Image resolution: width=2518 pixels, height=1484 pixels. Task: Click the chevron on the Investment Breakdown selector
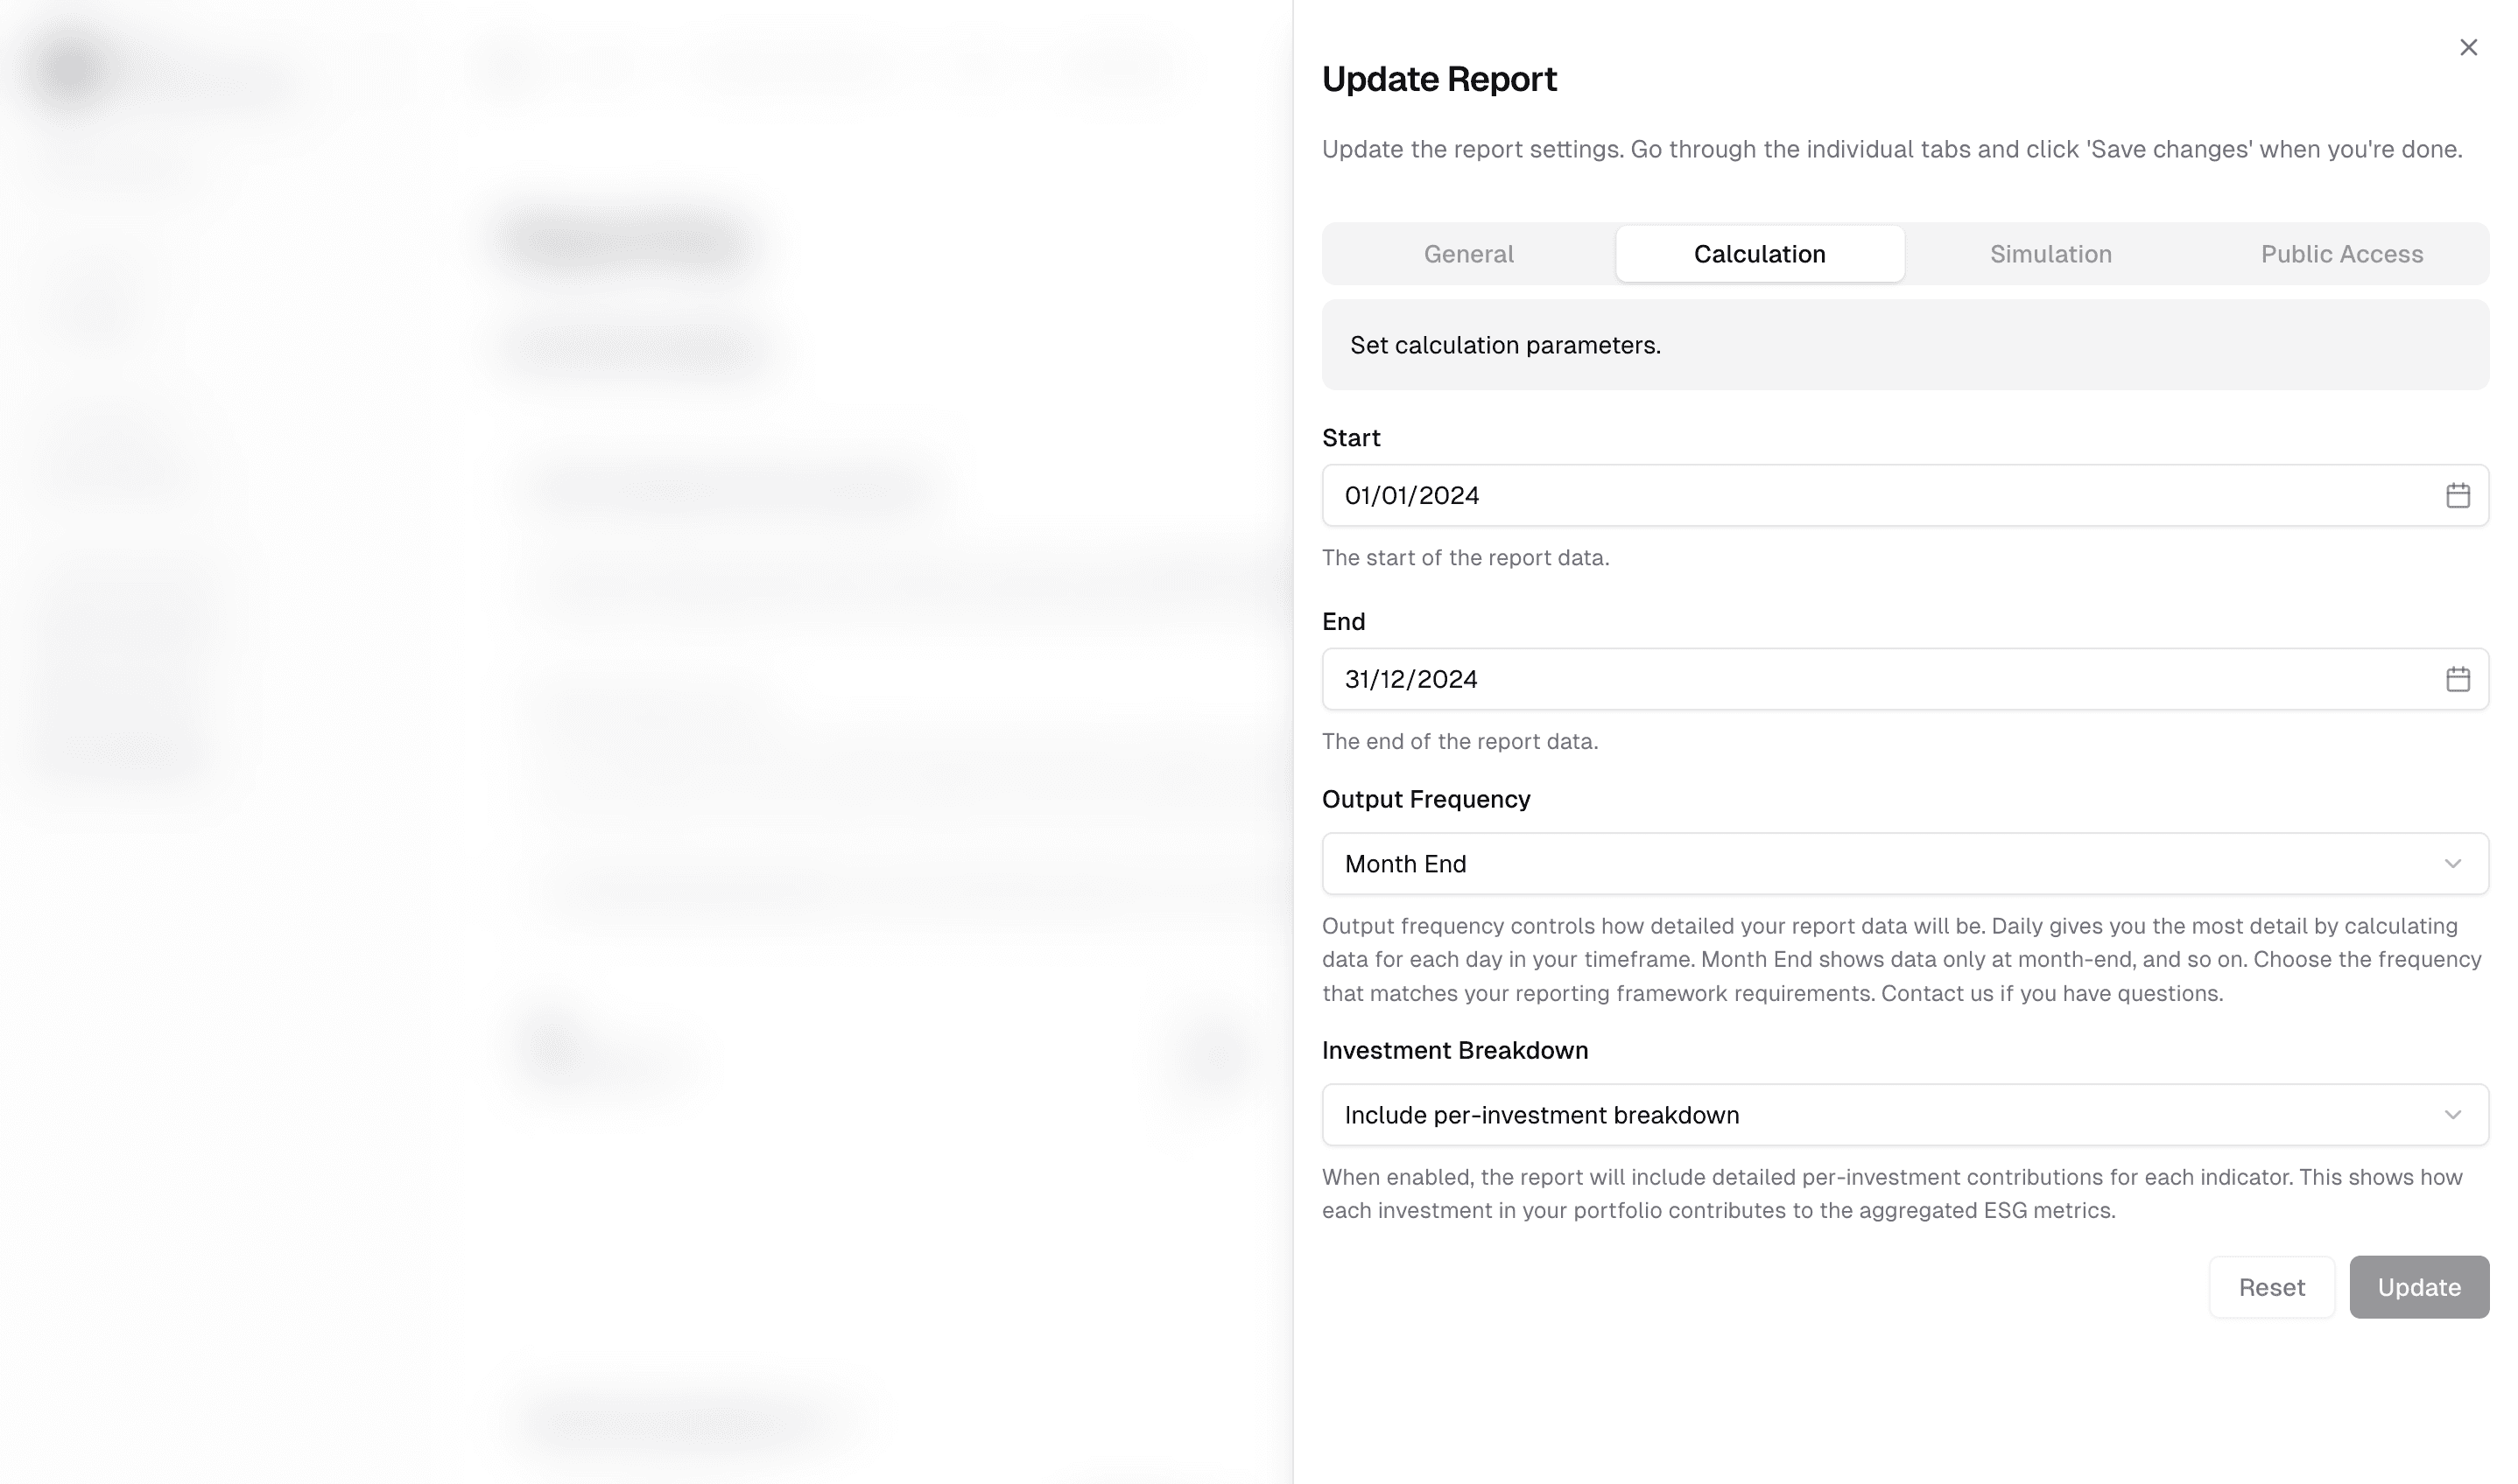(x=2452, y=1115)
